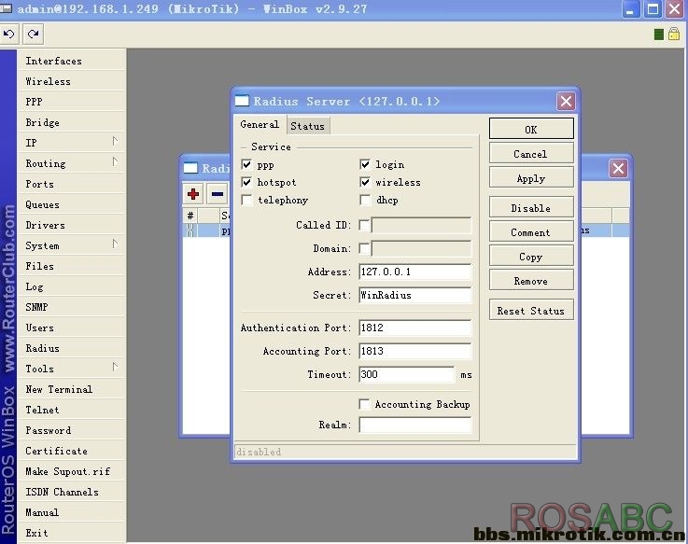The width and height of the screenshot is (688, 544).
Task: Close the background Radius list window
Action: tap(618, 169)
